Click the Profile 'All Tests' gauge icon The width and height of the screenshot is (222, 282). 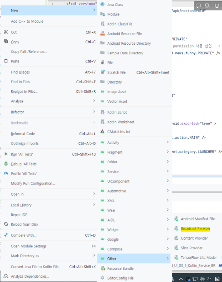tap(6, 173)
